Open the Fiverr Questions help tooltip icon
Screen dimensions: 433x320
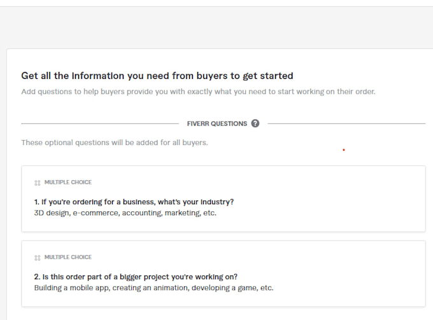coord(255,123)
